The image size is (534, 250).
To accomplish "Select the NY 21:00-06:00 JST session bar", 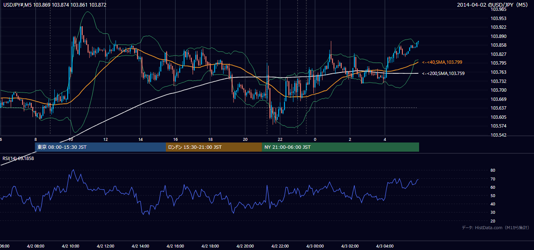I will coord(341,147).
